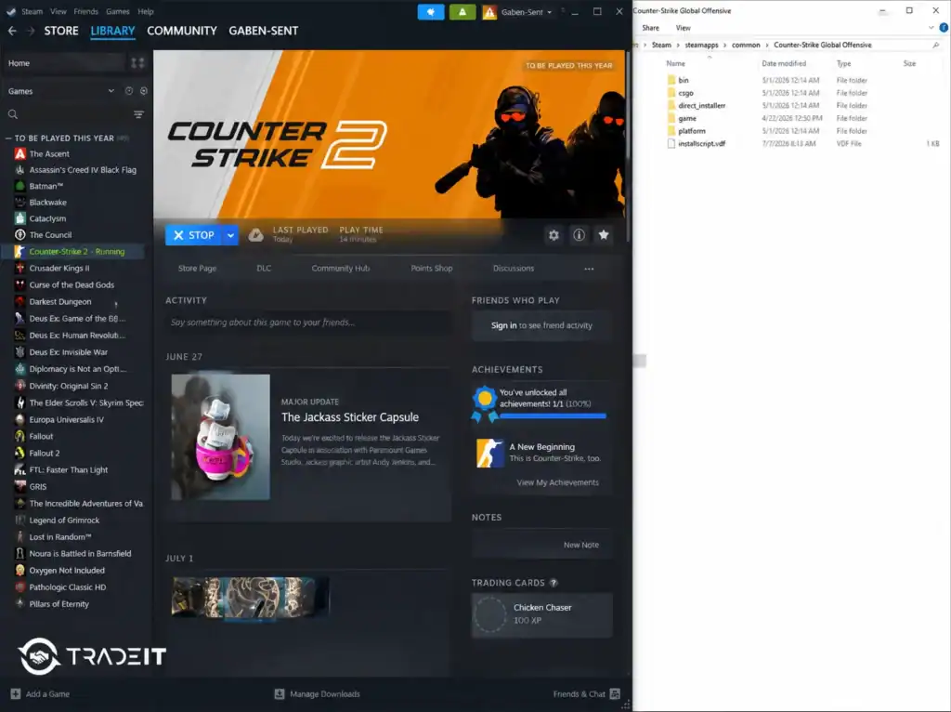Sort Explorer files by Date modified column
This screenshot has width=951, height=712.
click(x=784, y=63)
